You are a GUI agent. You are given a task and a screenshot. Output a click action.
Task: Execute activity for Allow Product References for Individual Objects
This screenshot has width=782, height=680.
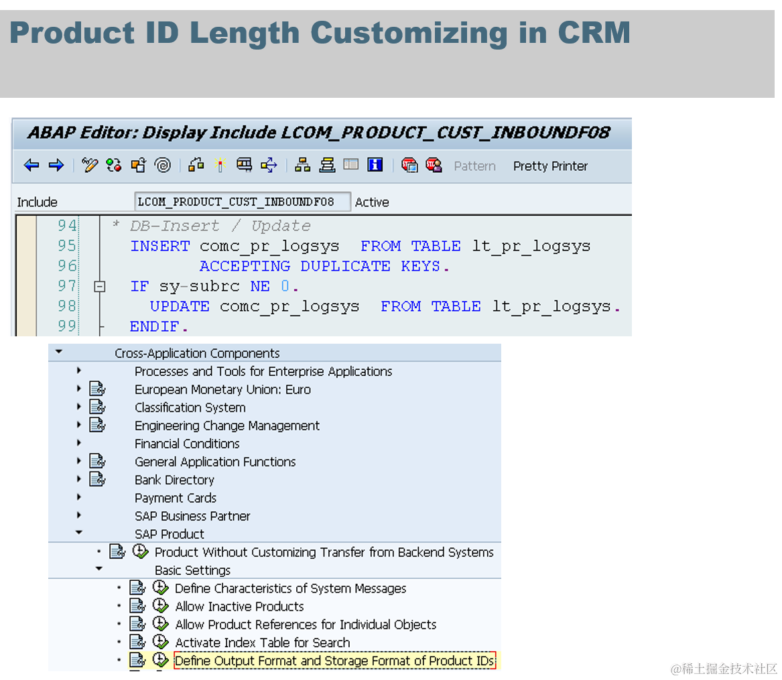pos(161,624)
